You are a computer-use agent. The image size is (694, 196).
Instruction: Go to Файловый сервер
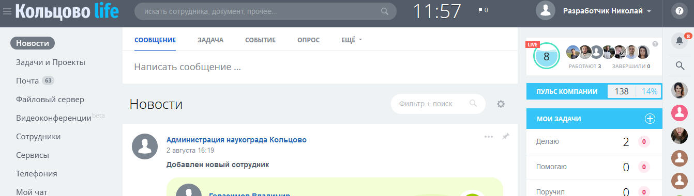click(x=50, y=99)
